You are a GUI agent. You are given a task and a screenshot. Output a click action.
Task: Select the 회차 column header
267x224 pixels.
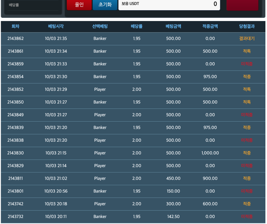click(15, 26)
